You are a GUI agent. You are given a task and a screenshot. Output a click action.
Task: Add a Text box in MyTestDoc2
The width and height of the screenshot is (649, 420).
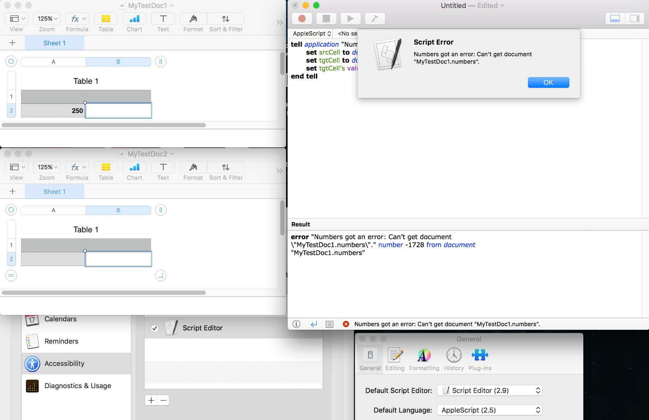[x=163, y=167]
